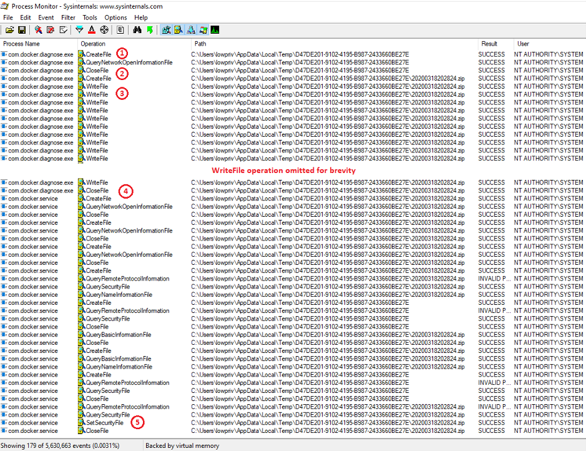
Task: Click the Path column header
Action: (x=335, y=44)
